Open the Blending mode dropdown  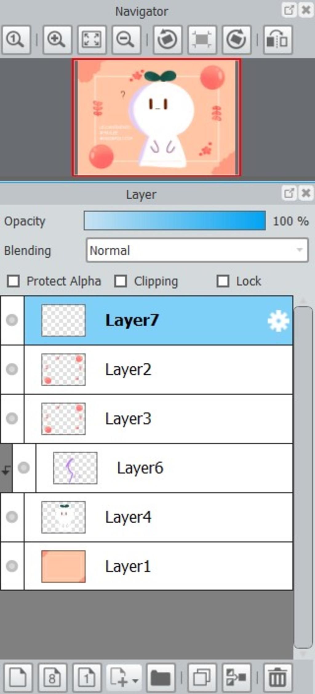coord(197,250)
